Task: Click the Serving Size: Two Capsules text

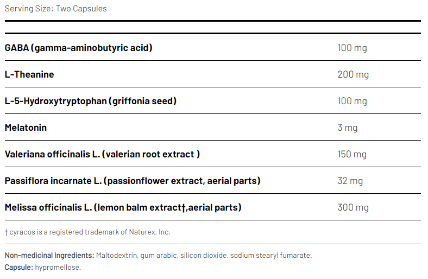Action: pos(56,9)
